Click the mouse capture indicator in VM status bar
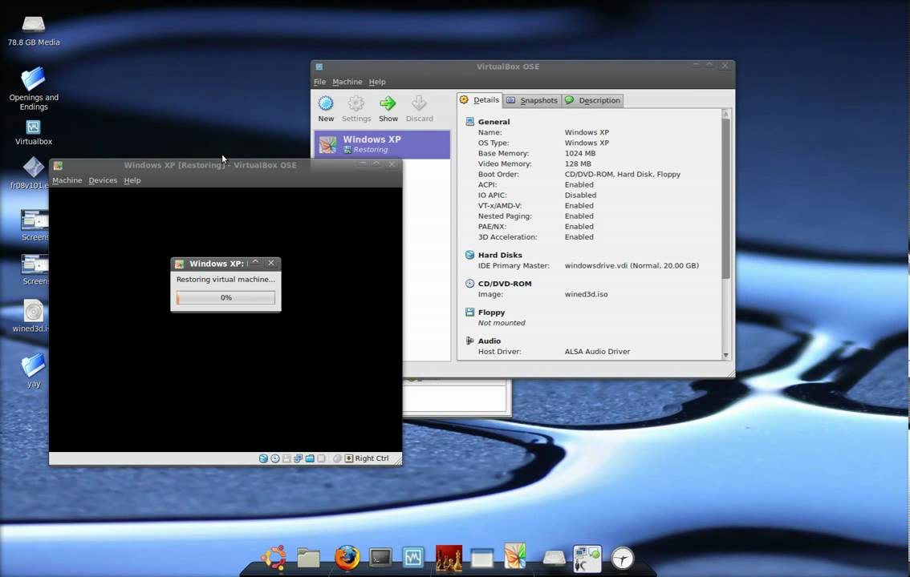Screen dimensions: 910x577 [337, 458]
